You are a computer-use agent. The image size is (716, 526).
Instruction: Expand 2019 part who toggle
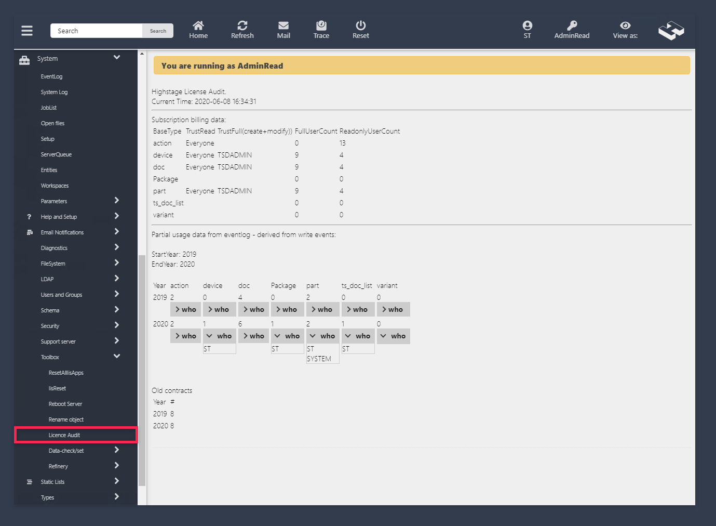pyautogui.click(x=322, y=309)
